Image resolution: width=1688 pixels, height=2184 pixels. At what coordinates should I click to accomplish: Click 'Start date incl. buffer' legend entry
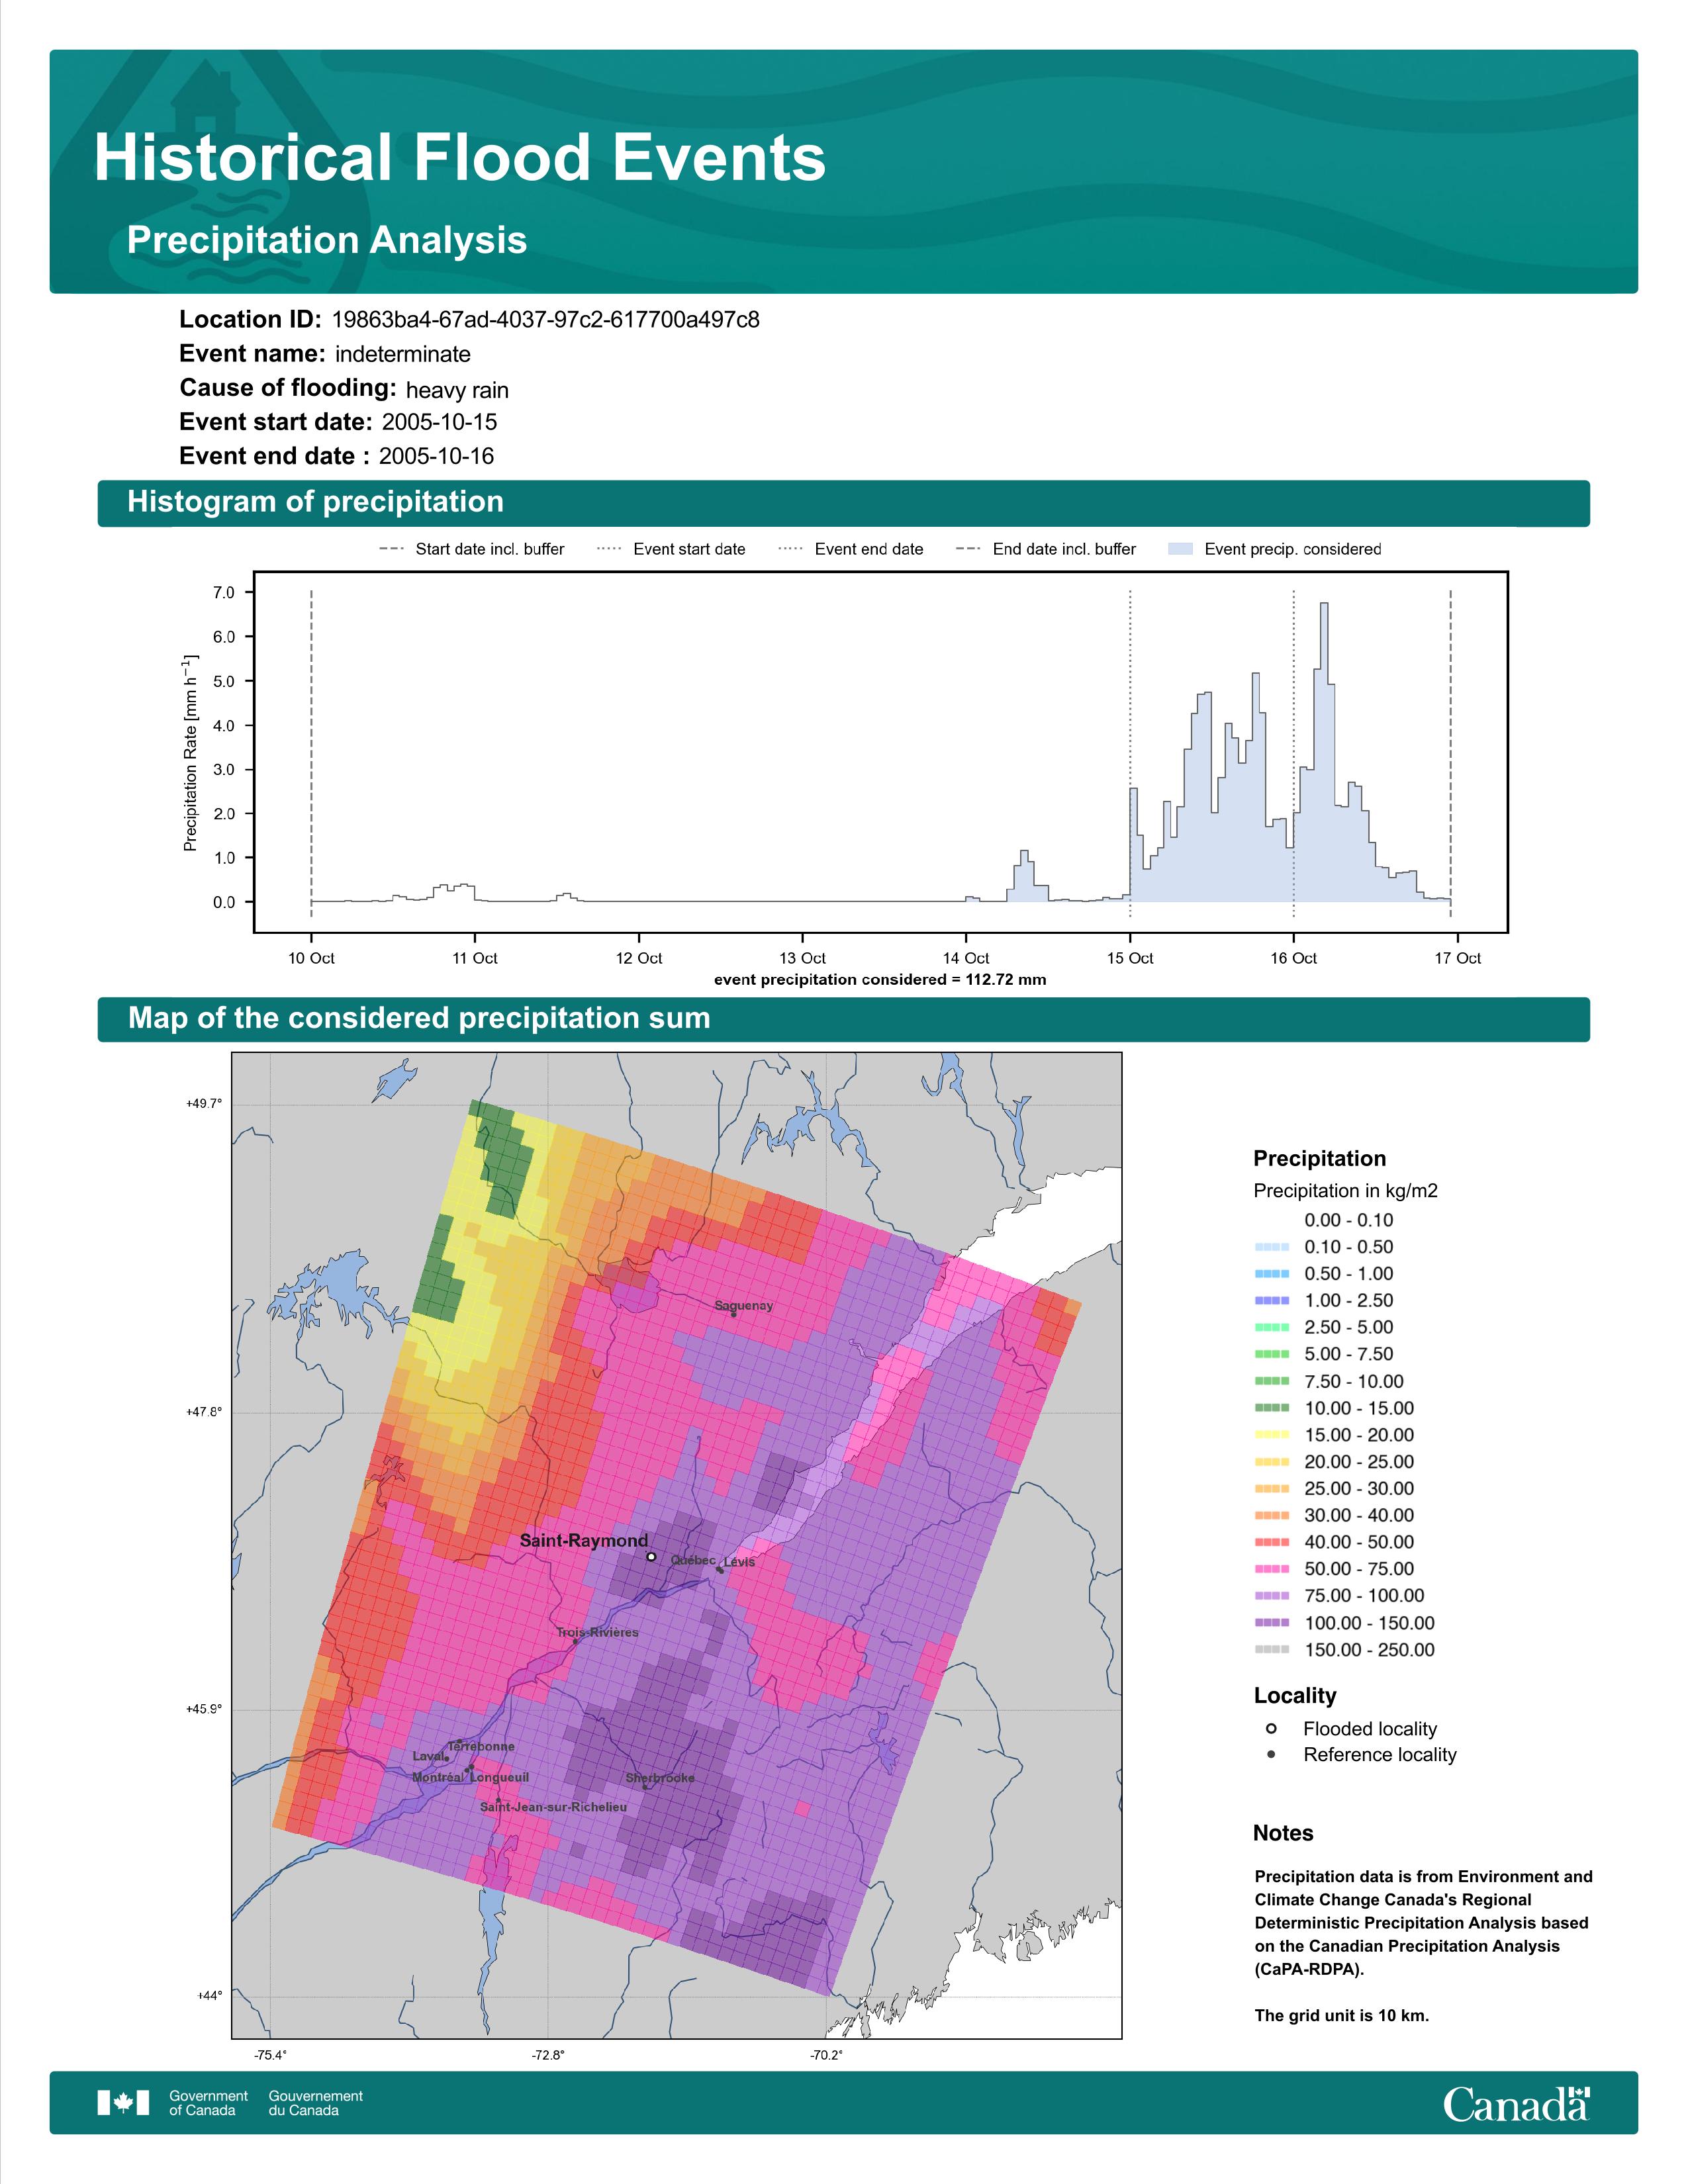tap(471, 549)
